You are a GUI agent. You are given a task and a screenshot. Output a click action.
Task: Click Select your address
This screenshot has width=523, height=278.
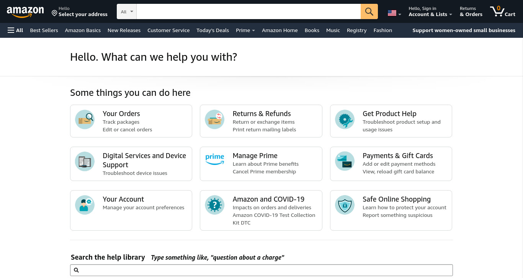[83, 15]
